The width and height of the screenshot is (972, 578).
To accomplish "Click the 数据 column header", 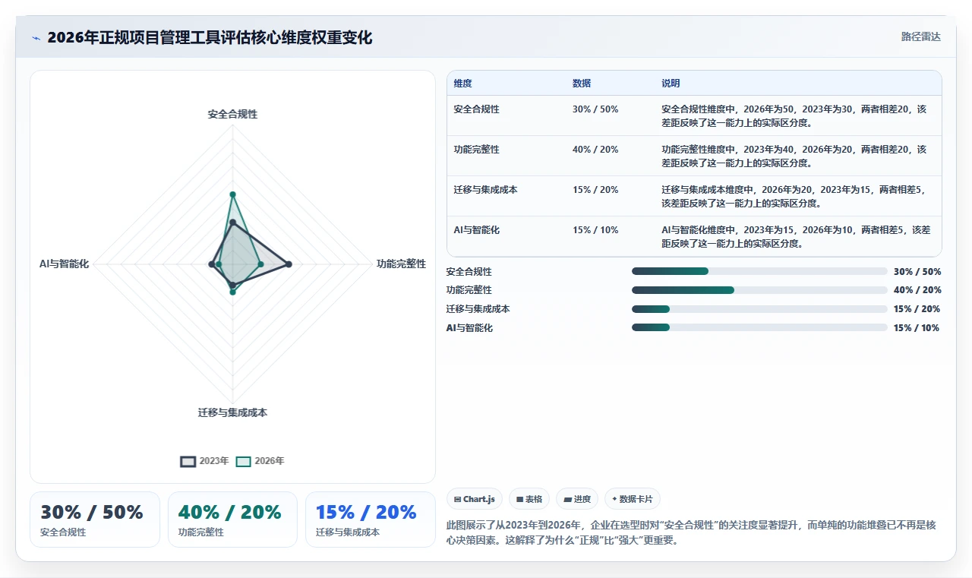I will (x=582, y=84).
